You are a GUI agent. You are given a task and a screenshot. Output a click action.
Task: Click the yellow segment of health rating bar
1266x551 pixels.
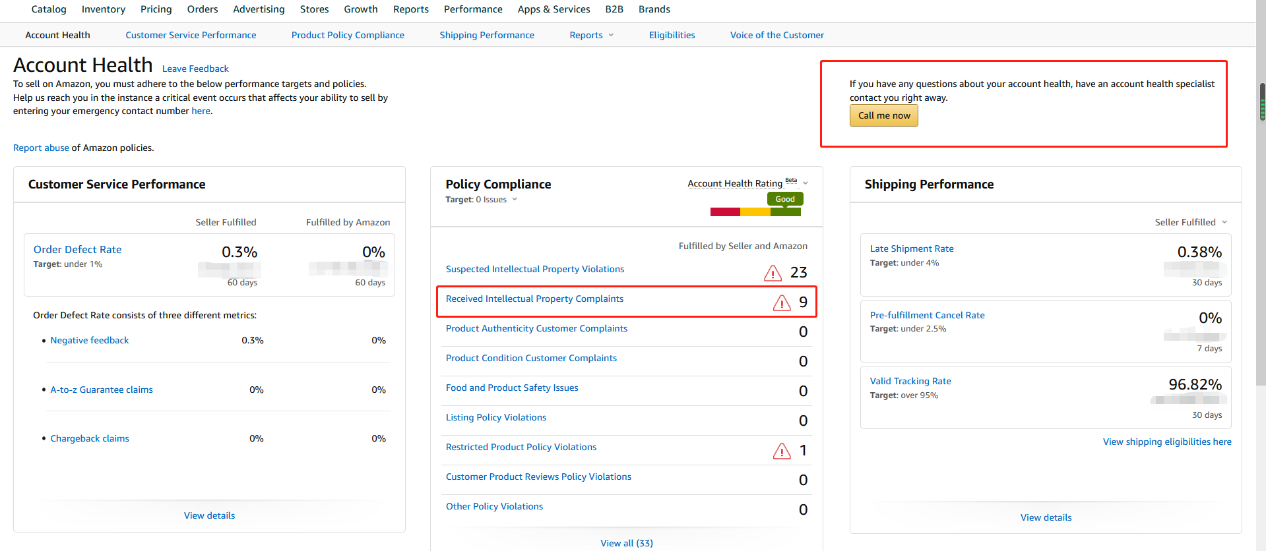pos(755,212)
